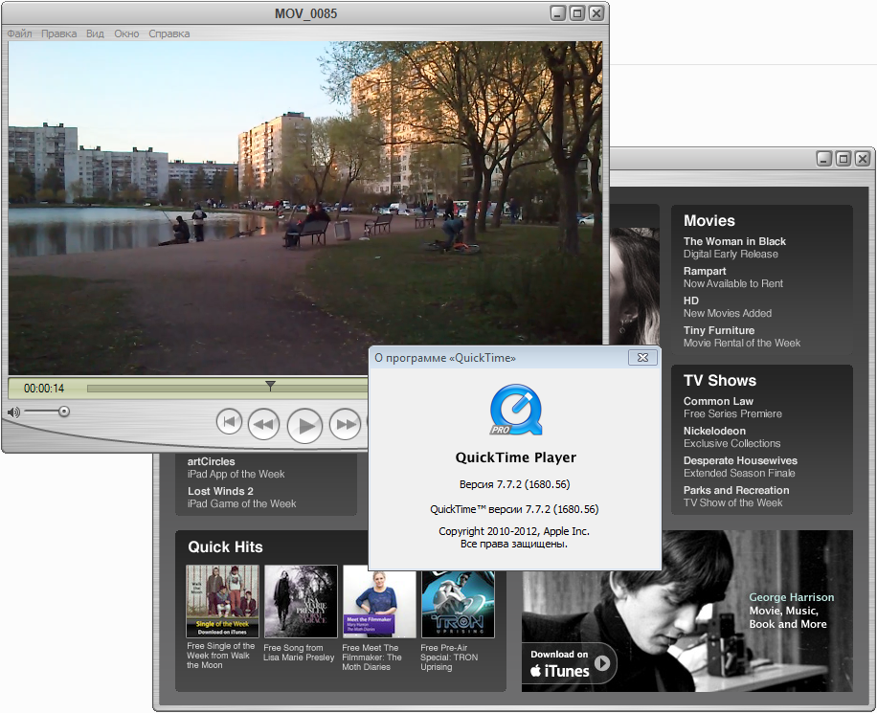
Task: Click 'Free Meet The Filmmaker' caption
Action: pyautogui.click(x=371, y=657)
